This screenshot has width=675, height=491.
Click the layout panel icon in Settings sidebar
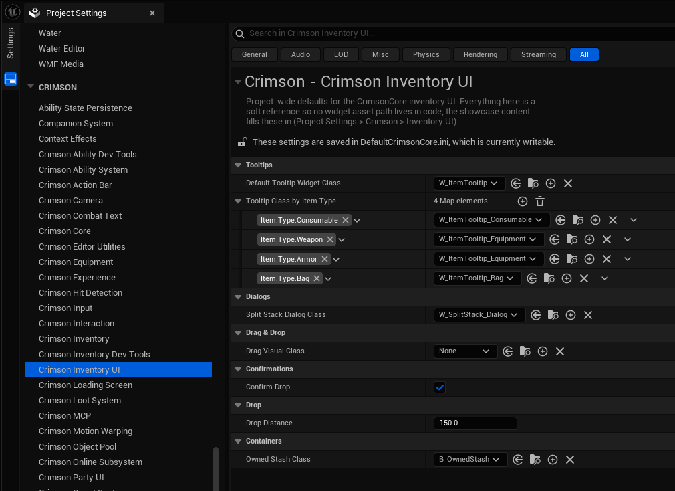(x=10, y=79)
